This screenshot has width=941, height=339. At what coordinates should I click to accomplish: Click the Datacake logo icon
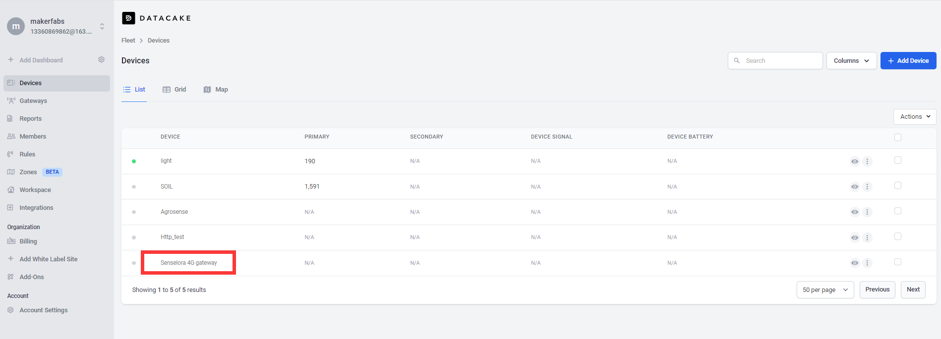128,18
